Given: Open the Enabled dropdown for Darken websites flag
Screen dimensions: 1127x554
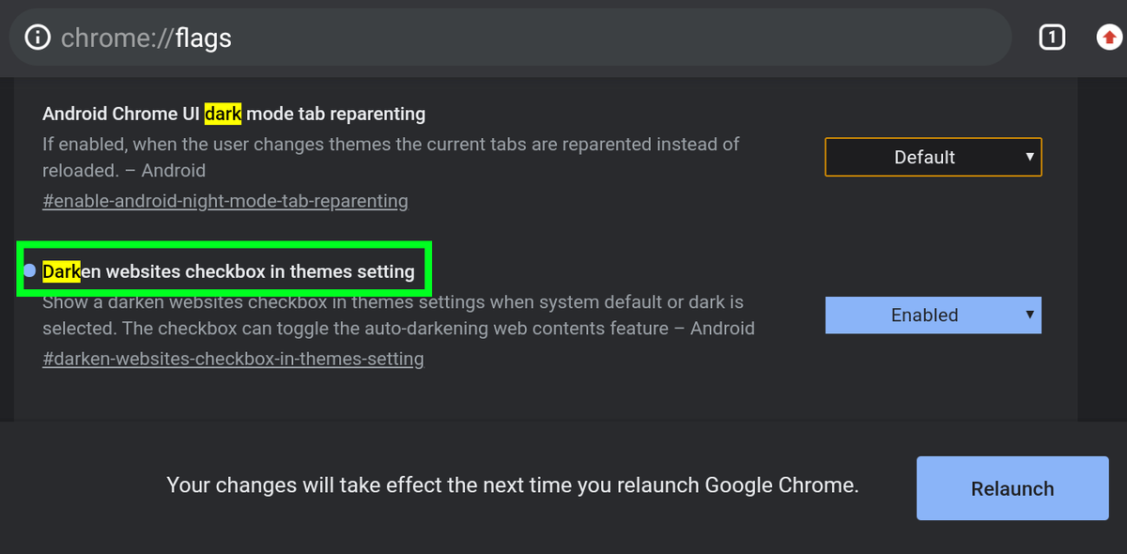Looking at the screenshot, I should [x=933, y=315].
